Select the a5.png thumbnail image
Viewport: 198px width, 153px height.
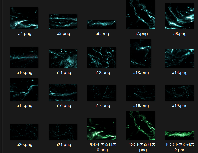(63, 21)
